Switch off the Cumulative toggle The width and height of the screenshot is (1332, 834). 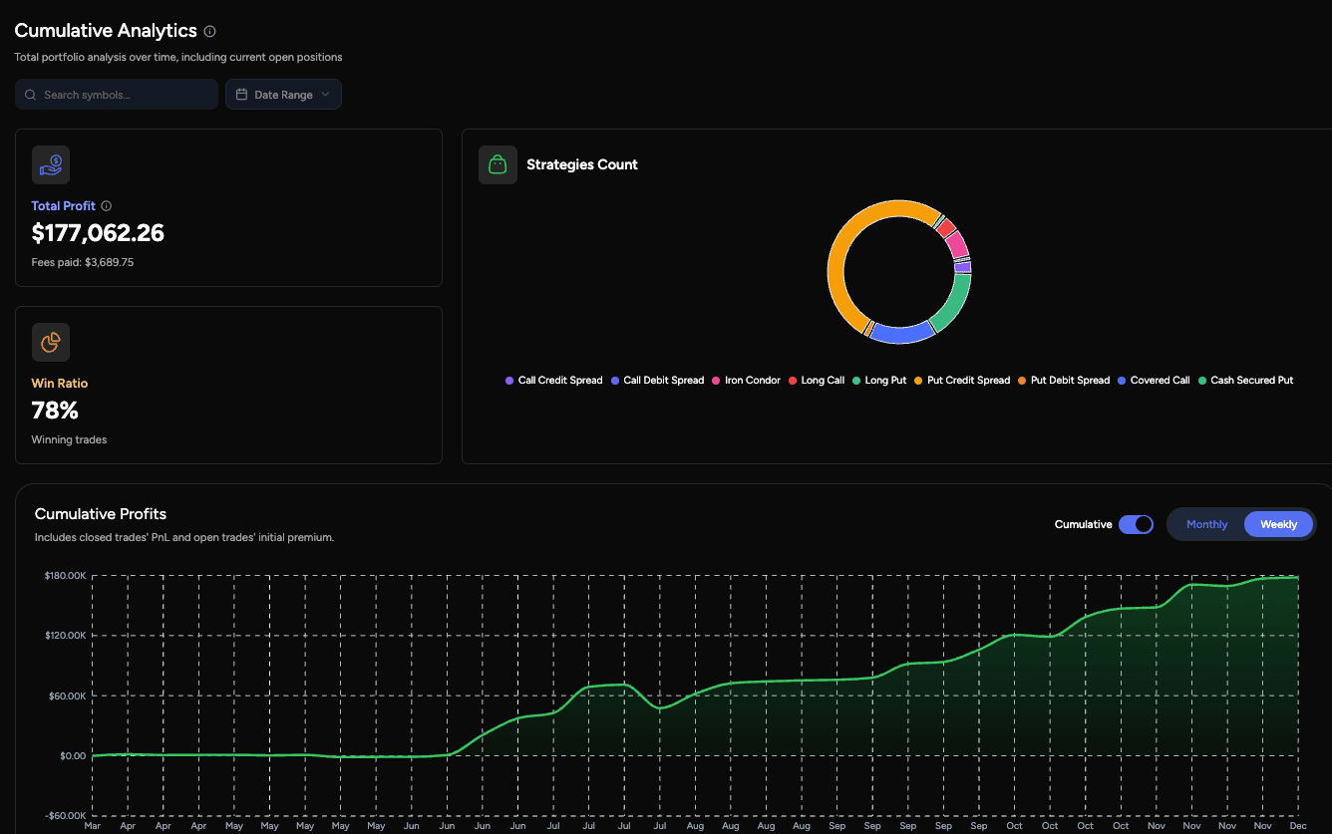(x=1136, y=523)
